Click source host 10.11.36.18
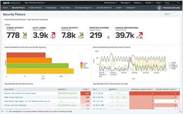This screenshot has width=183, height=114. click(x=98, y=97)
